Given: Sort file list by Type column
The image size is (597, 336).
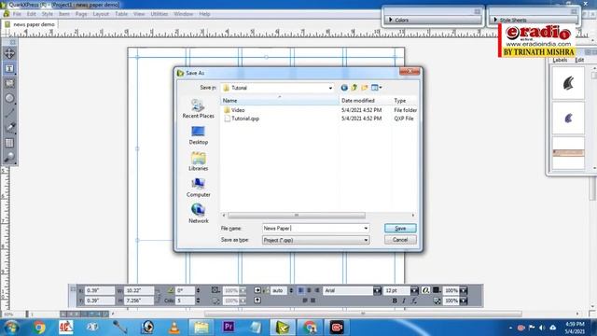Looking at the screenshot, I should click(x=404, y=100).
